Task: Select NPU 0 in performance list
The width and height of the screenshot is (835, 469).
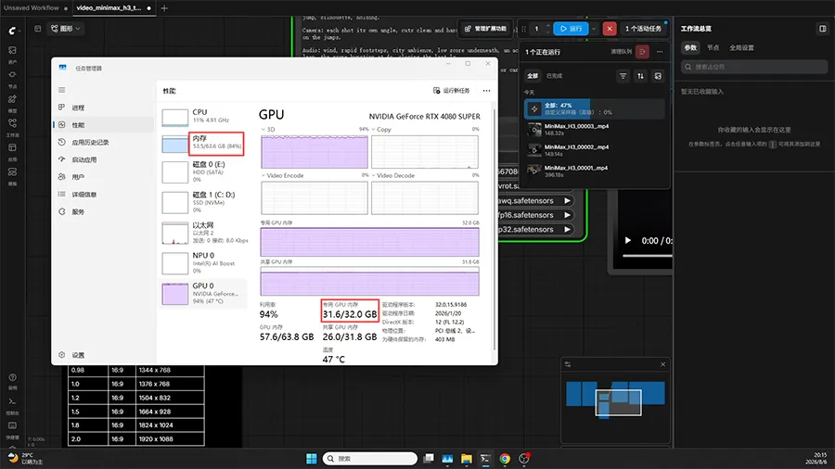Action: click(x=203, y=263)
